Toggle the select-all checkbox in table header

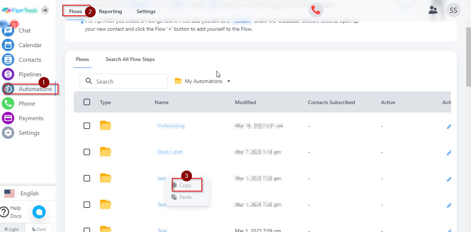pos(87,102)
